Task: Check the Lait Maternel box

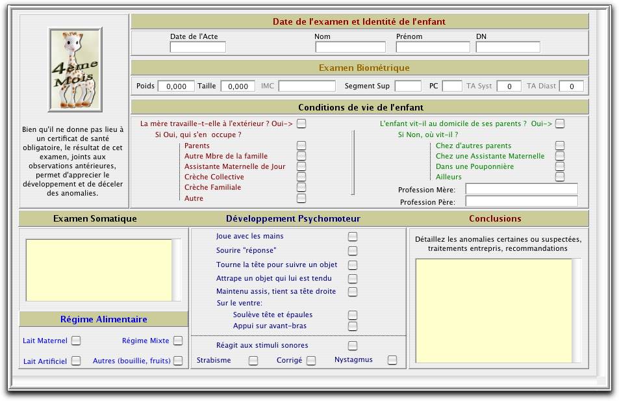Action: tap(76, 341)
